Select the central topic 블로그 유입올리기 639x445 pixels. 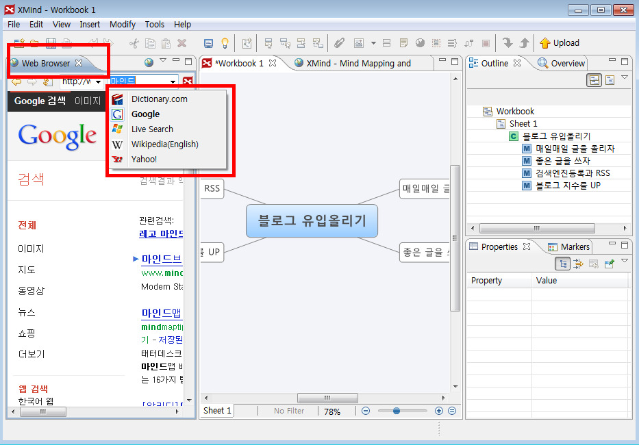point(312,221)
